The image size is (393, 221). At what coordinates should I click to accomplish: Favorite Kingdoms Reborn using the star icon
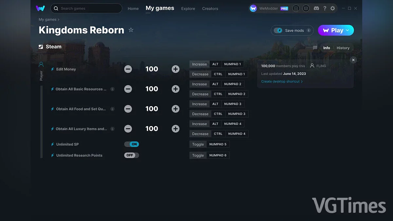click(131, 30)
